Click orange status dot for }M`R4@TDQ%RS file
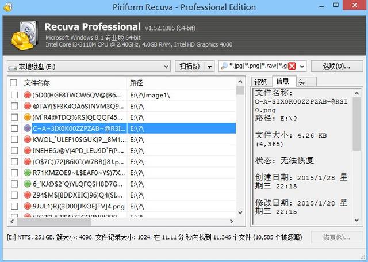Image resolution: width=368 pixels, height=262 pixels. click(28, 117)
